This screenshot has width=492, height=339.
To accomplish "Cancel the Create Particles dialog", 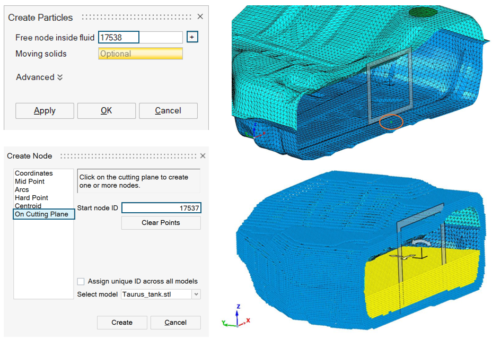I will [x=168, y=111].
